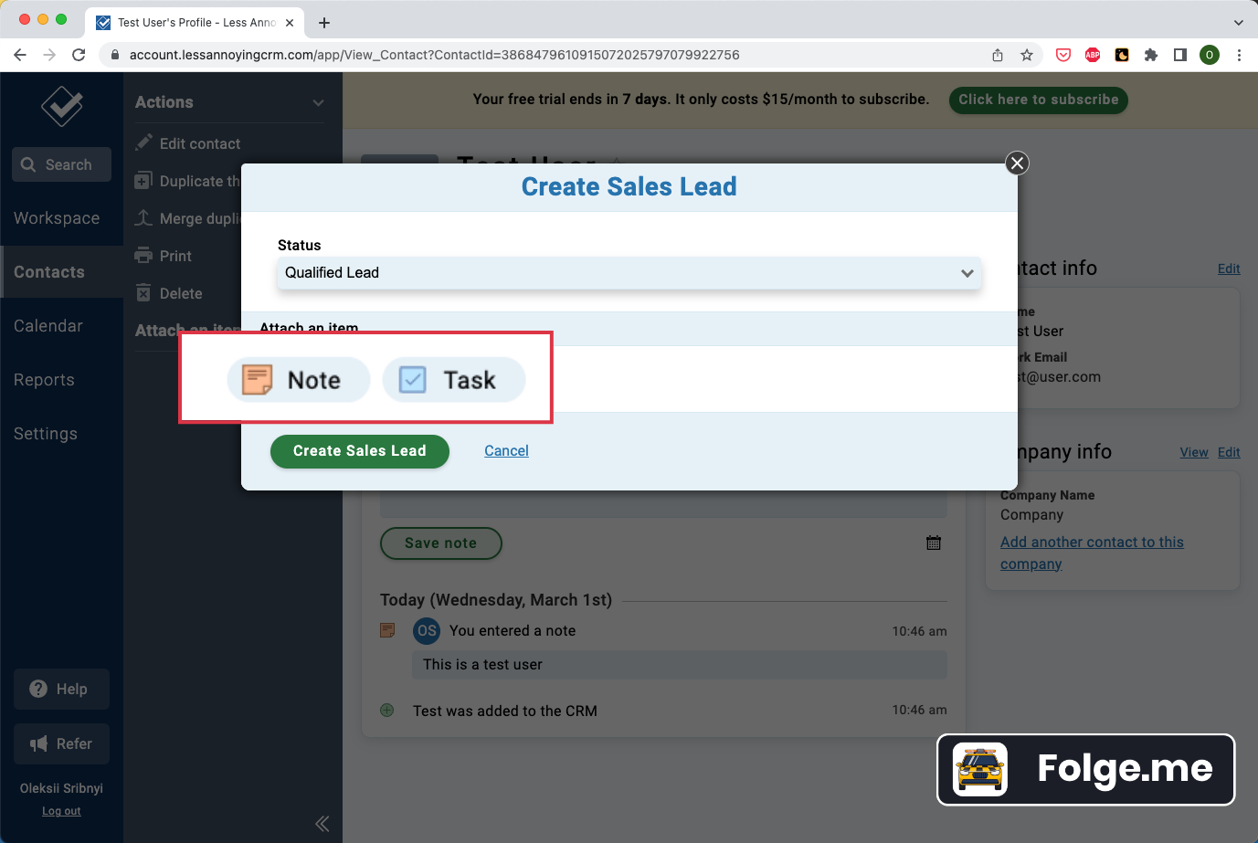
Task: Click the calendar icon beside Save note
Action: 933,543
